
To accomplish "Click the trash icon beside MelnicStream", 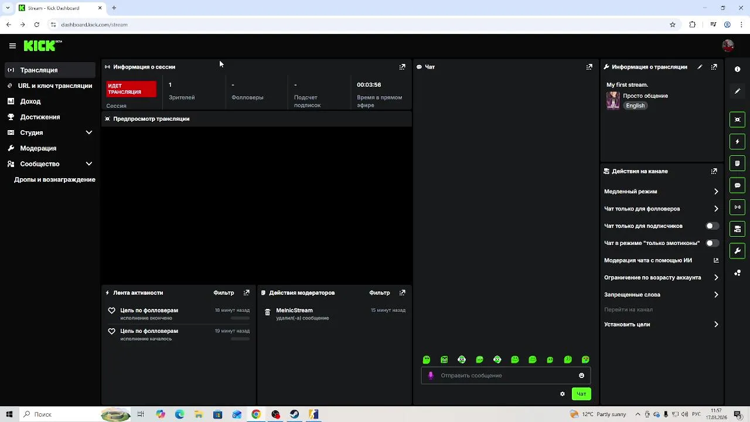I will [x=267, y=313].
